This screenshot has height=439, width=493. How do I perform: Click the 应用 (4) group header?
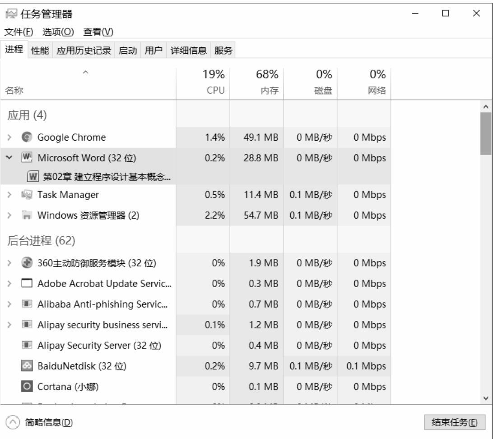27,115
